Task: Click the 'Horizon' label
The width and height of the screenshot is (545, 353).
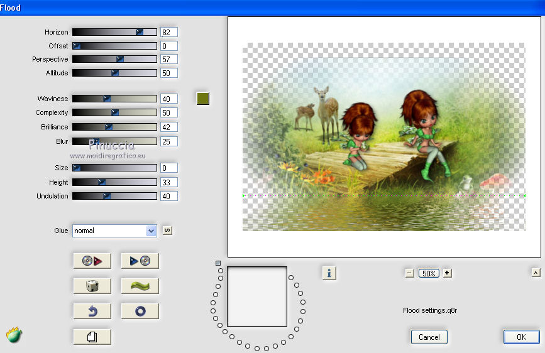Action: tap(57, 32)
